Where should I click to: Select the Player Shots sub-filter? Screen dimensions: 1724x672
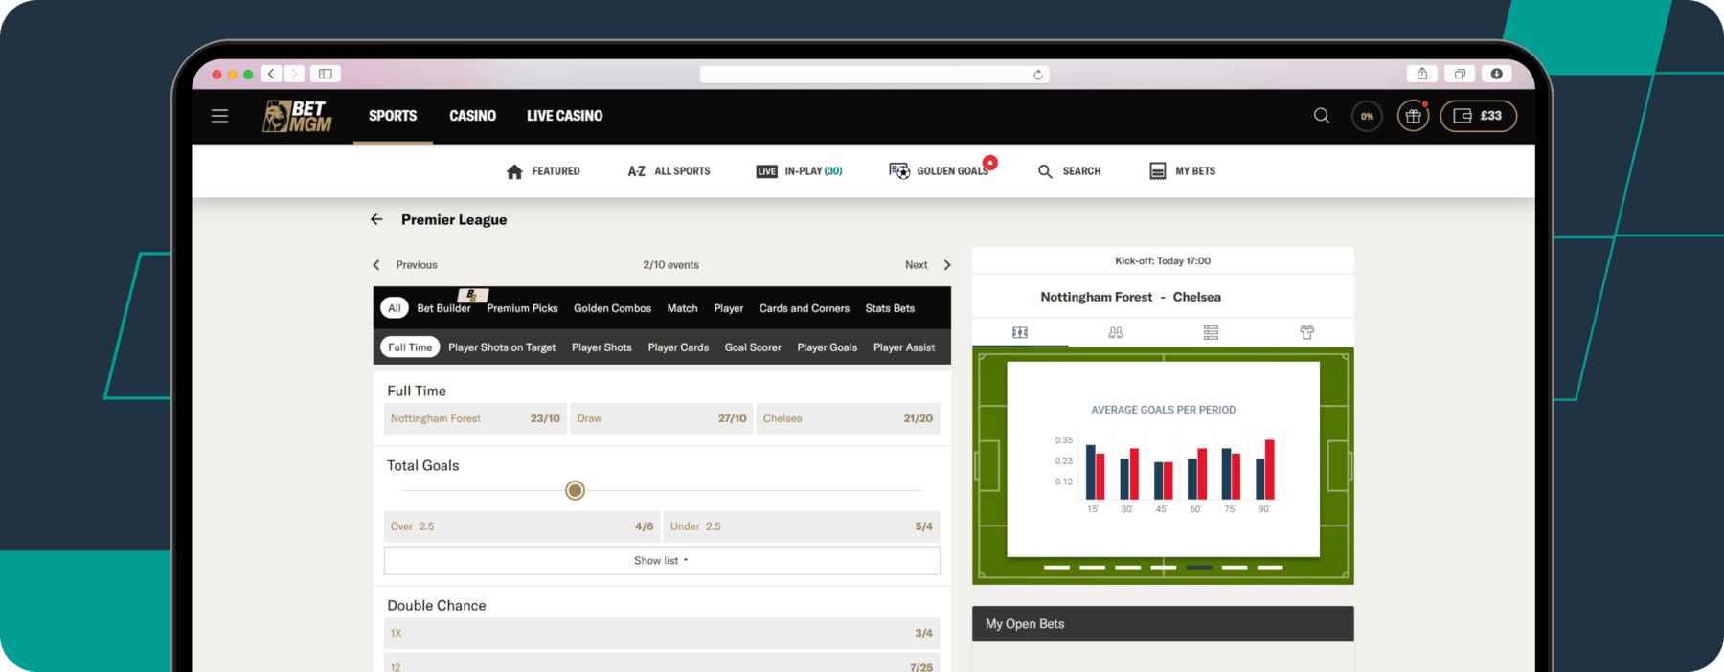pyautogui.click(x=601, y=347)
